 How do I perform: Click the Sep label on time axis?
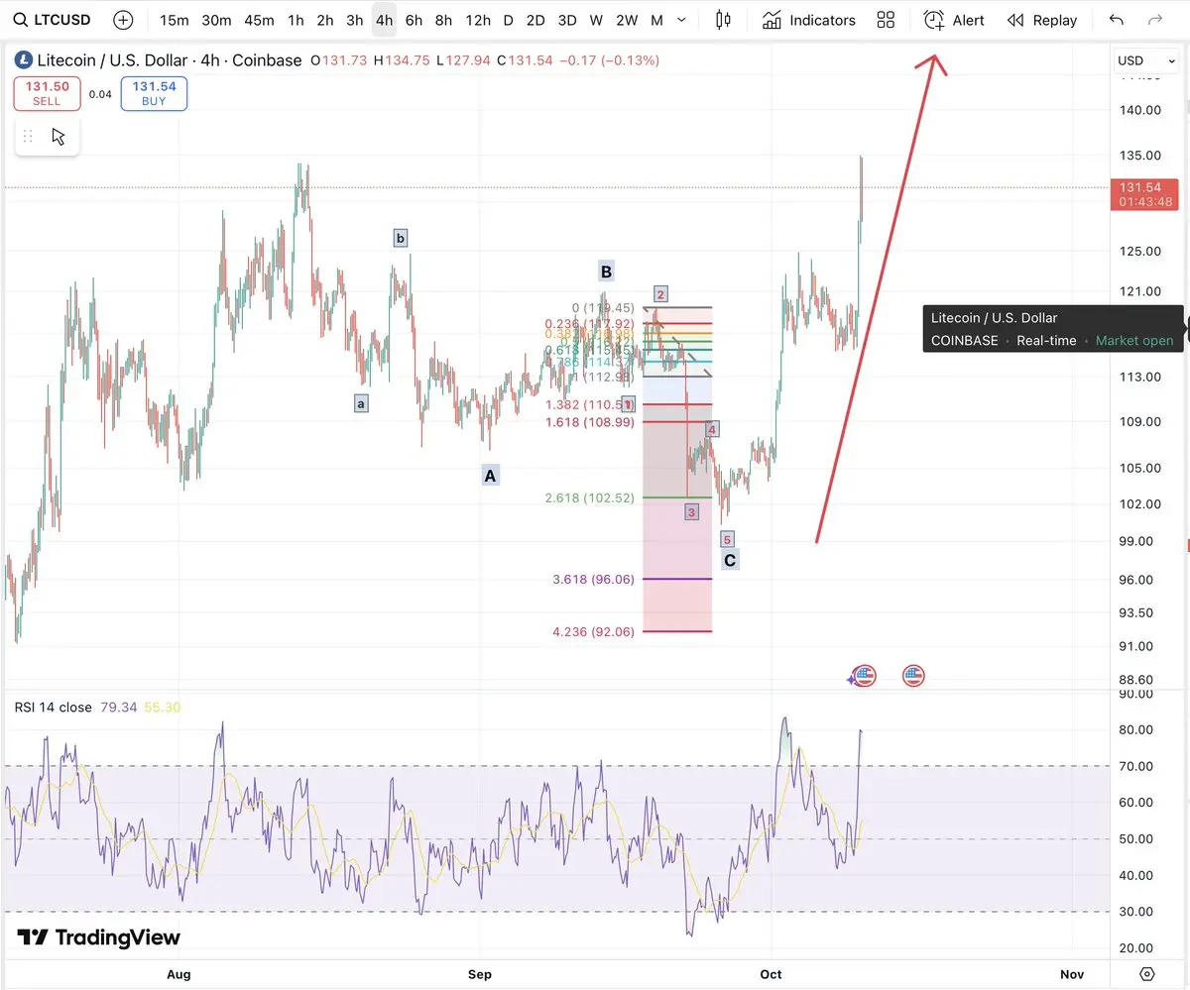[x=480, y=974]
